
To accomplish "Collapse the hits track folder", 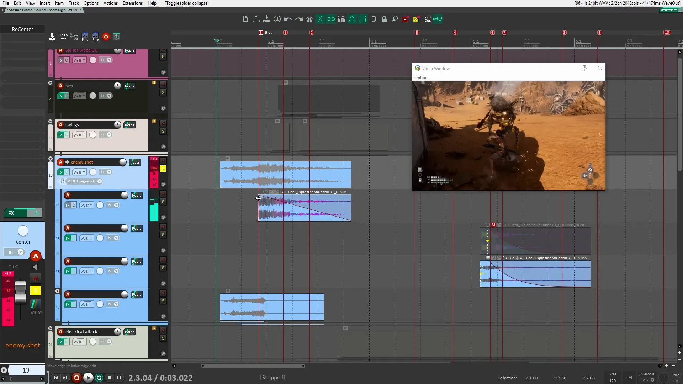I will (50, 82).
